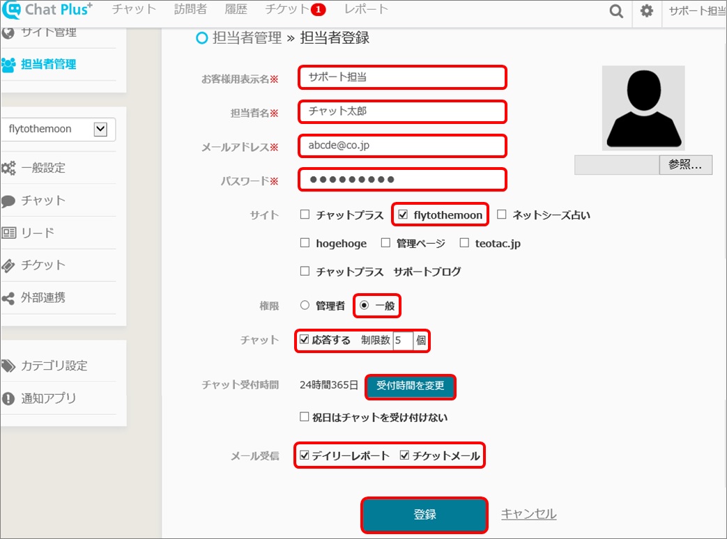
Task: Open 通知アプリ in sidebar
Action: [x=49, y=398]
